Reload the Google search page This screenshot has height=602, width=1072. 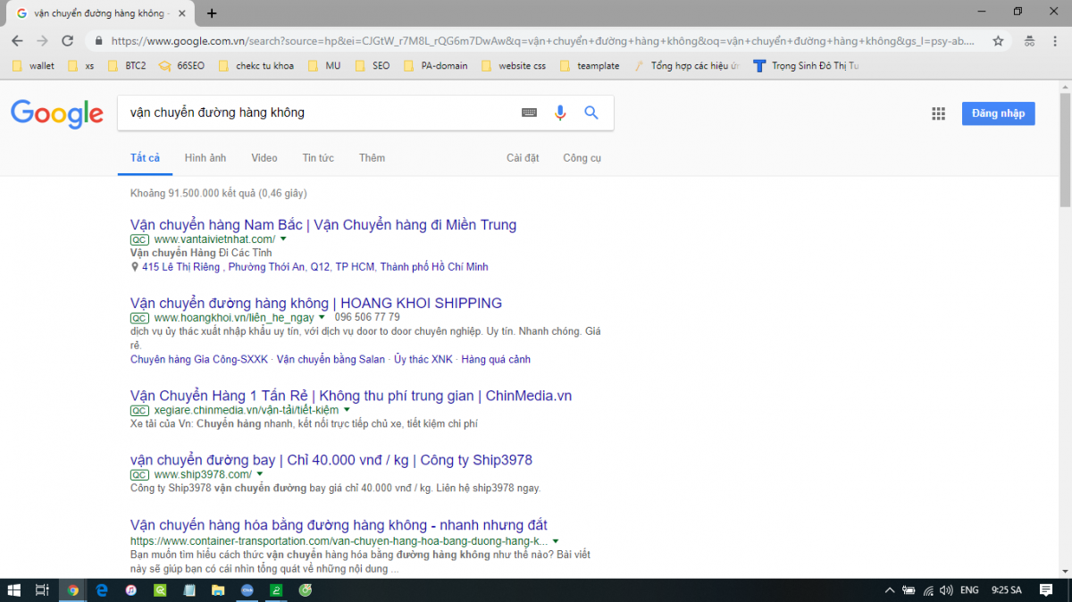point(67,41)
